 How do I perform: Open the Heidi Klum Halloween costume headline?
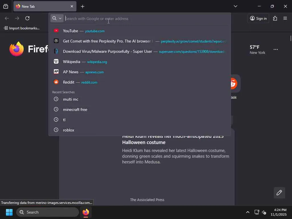pos(173,139)
